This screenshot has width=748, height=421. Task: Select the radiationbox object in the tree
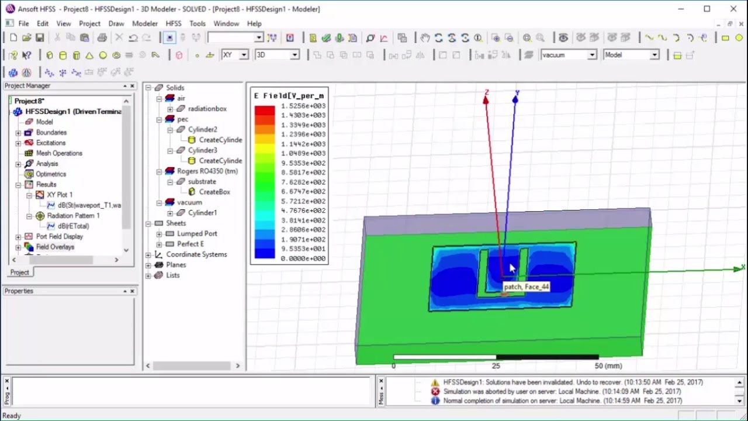point(207,109)
